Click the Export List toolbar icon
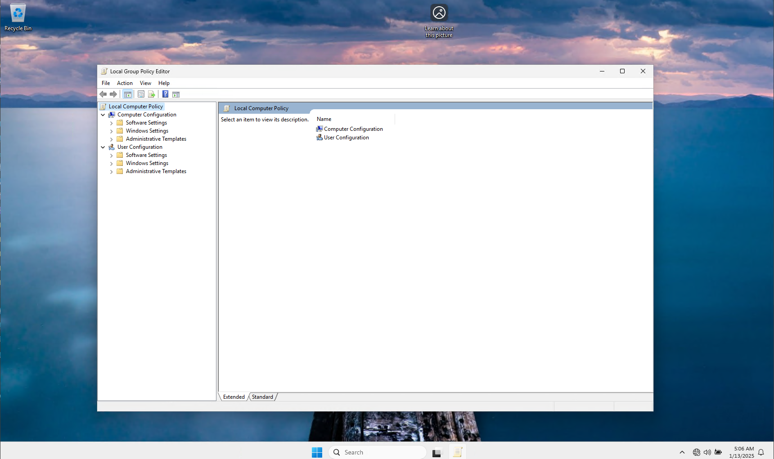Screen dimensions: 774x459 tap(152, 94)
